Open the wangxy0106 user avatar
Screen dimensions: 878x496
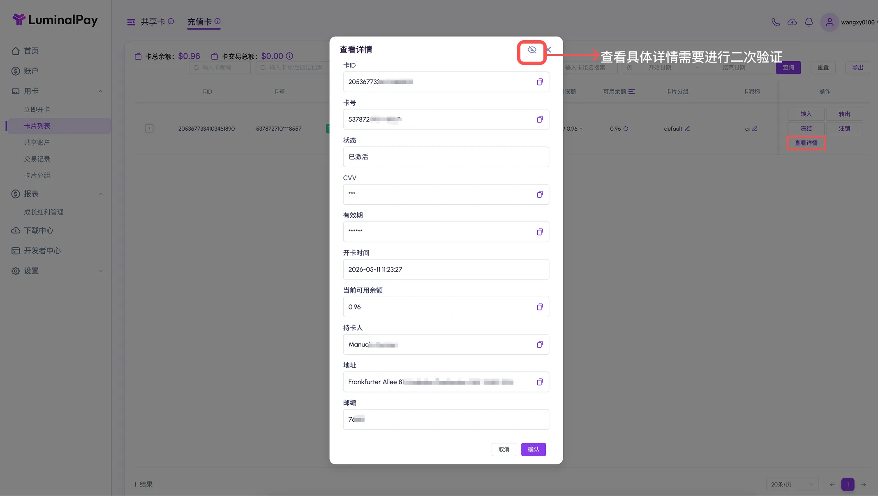pyautogui.click(x=829, y=22)
